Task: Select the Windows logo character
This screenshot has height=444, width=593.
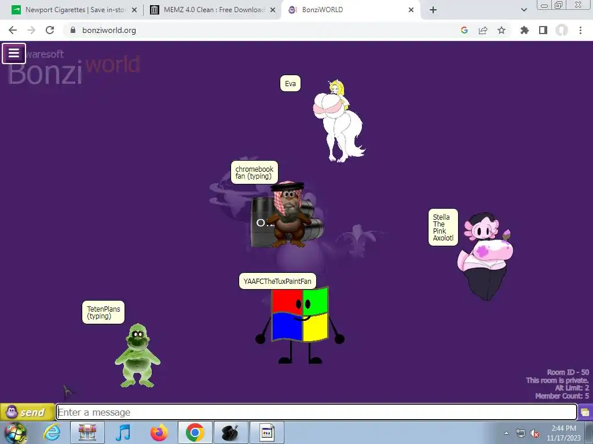Action: (300, 325)
